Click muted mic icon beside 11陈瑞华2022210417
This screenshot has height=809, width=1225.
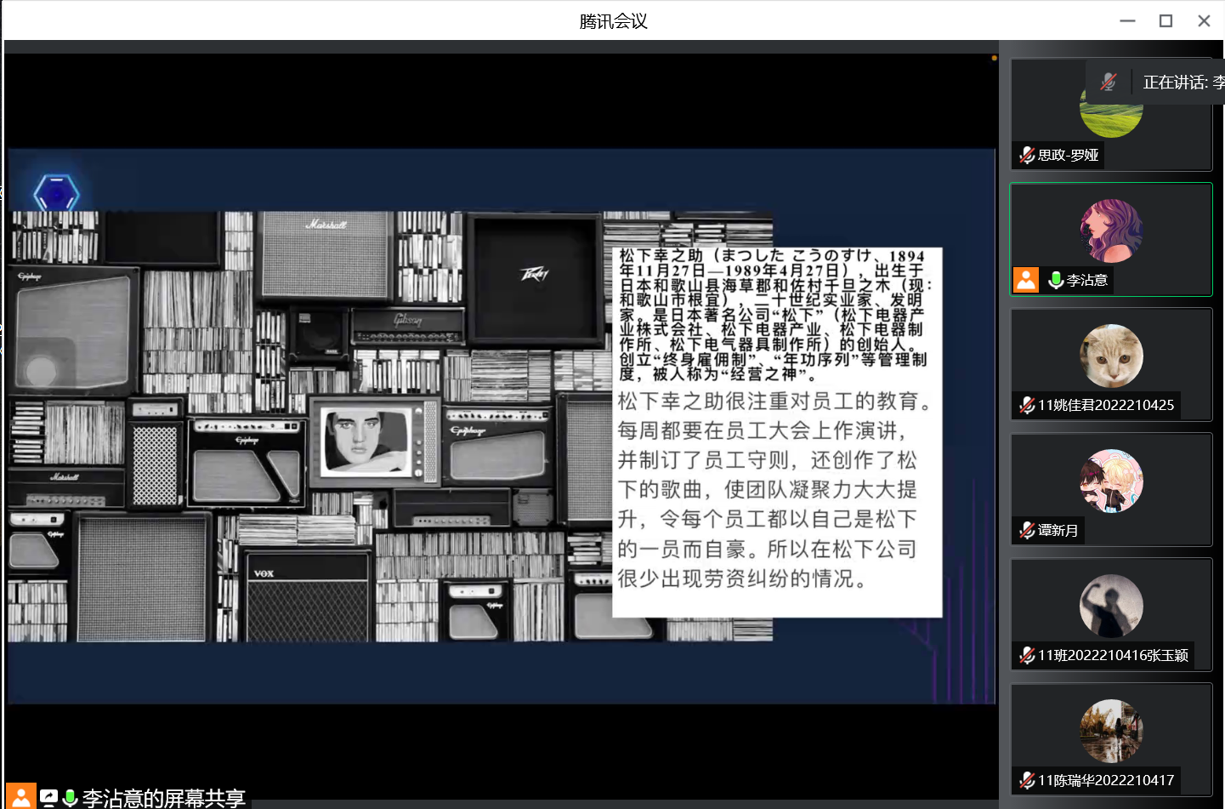point(1027,780)
